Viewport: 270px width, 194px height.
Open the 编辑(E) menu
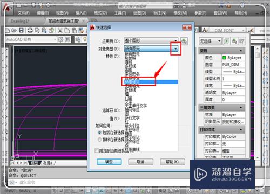tap(43, 13)
